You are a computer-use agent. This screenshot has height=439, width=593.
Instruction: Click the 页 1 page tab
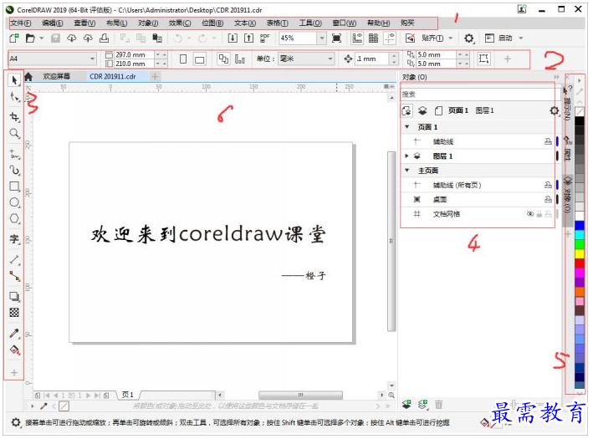tap(127, 395)
